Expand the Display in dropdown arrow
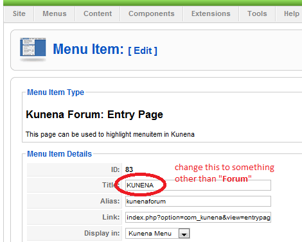Viewport: 302px width, 242px height. [x=184, y=234]
